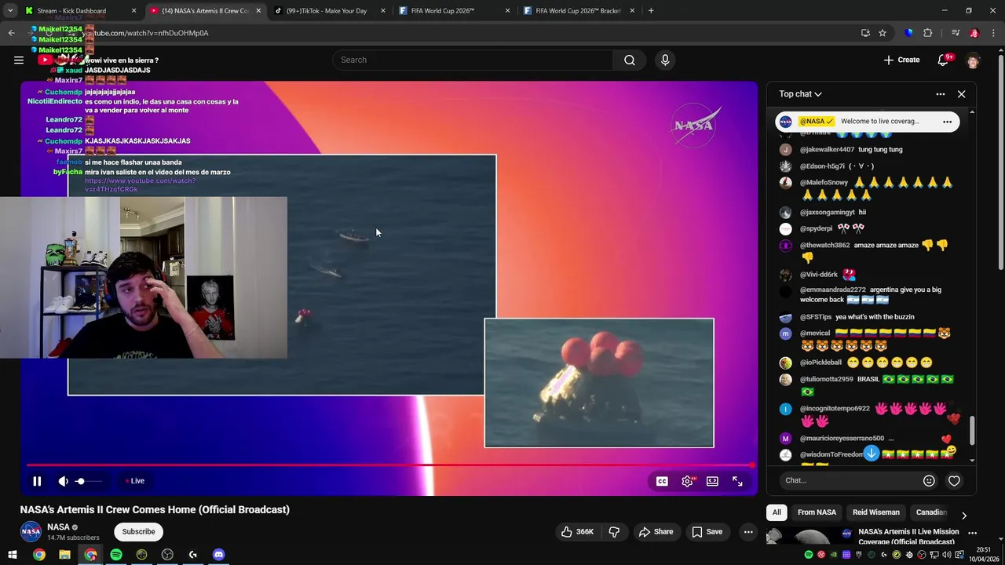Go back in the browser
This screenshot has width=1005, height=565.
(12, 33)
